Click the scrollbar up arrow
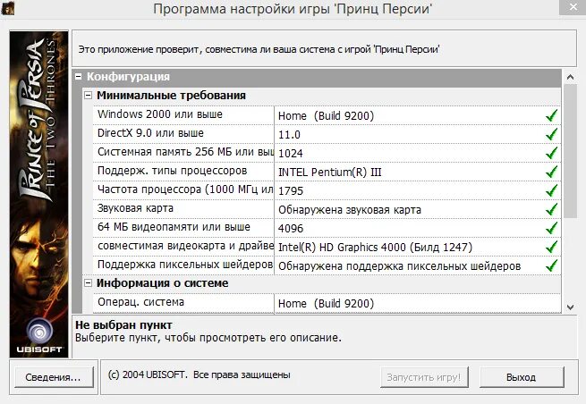 click(570, 77)
